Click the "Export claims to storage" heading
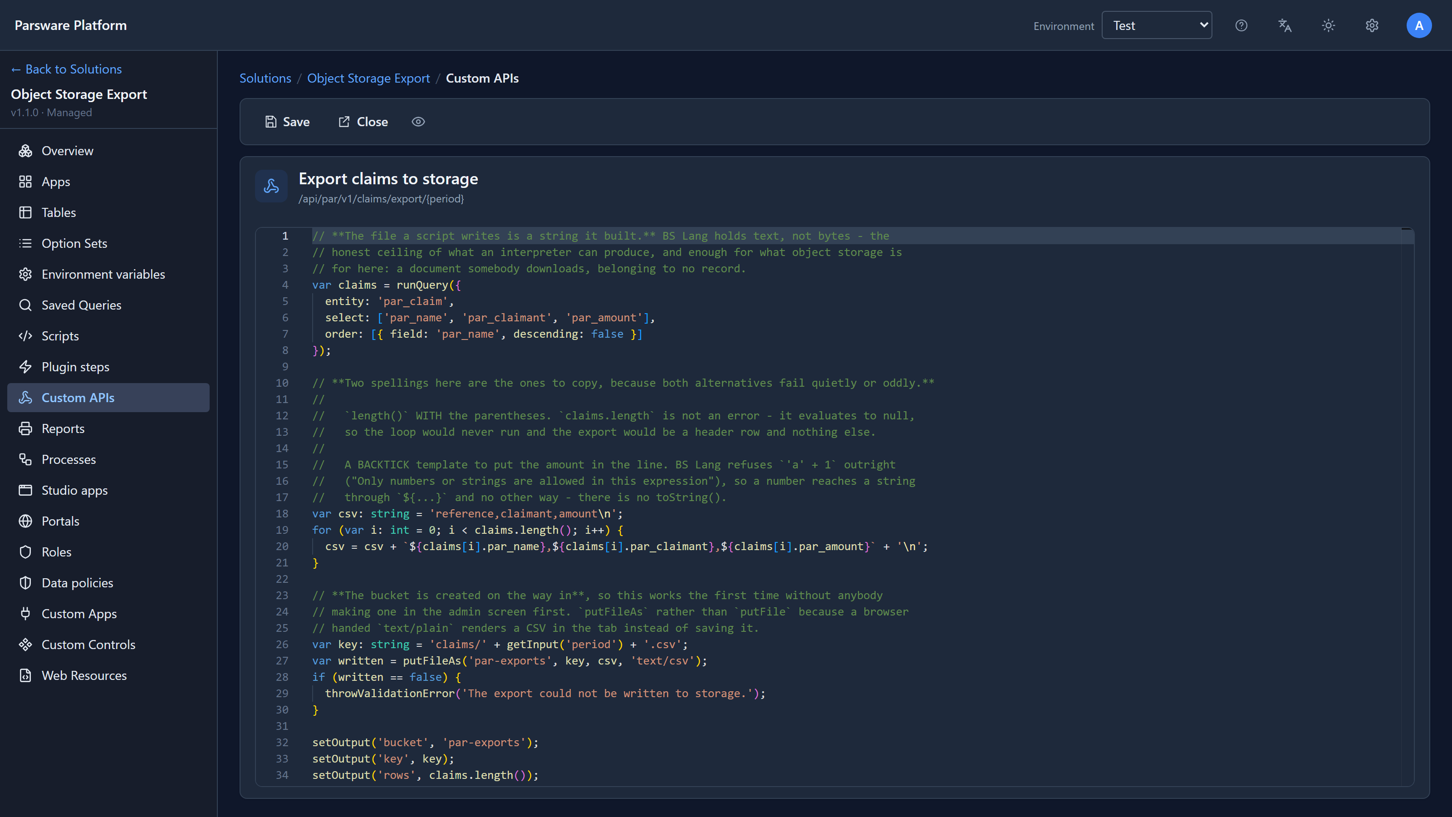Screen dimensions: 1452x817 pos(388,179)
